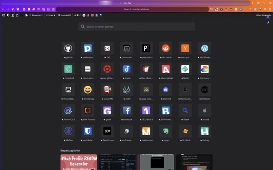The image size is (273, 170).
Task: Open the My Wordpress shortcut tile
Action: (x=205, y=48)
